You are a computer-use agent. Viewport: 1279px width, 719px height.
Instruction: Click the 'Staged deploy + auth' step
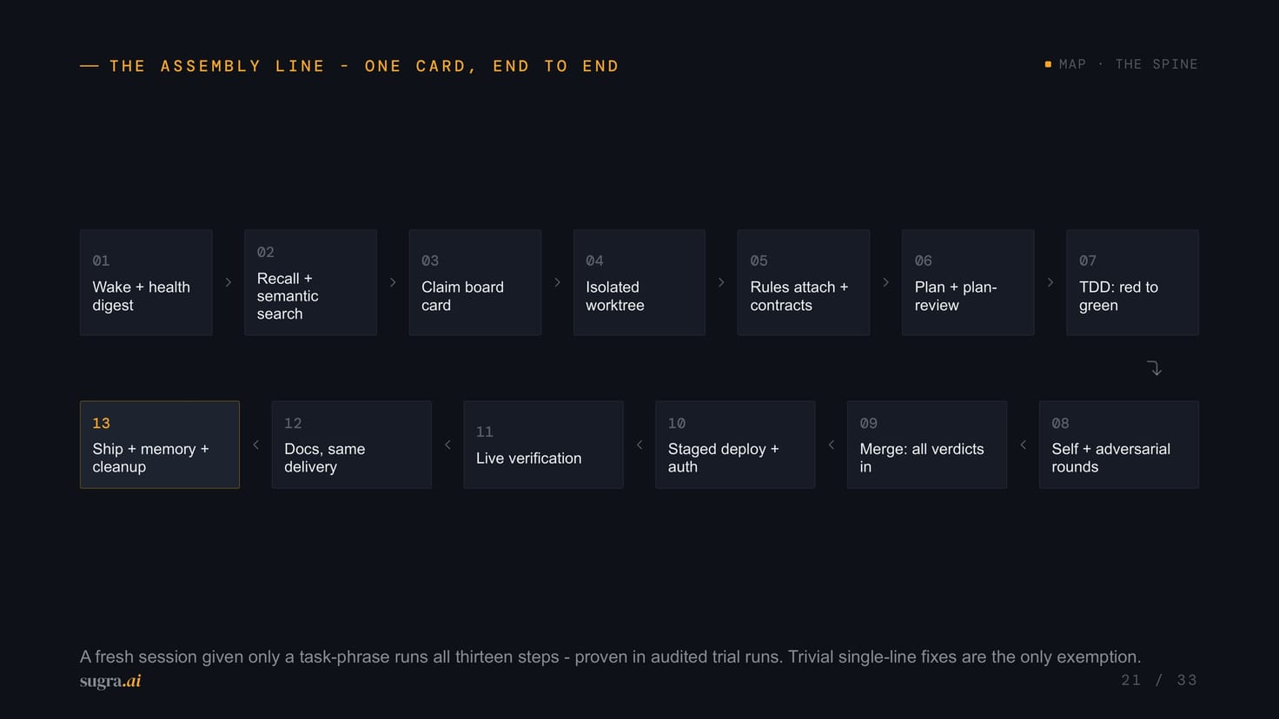point(735,445)
